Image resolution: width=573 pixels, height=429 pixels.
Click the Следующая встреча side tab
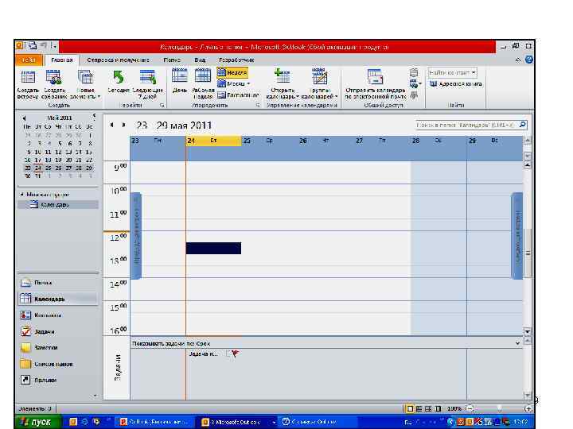[x=517, y=236]
